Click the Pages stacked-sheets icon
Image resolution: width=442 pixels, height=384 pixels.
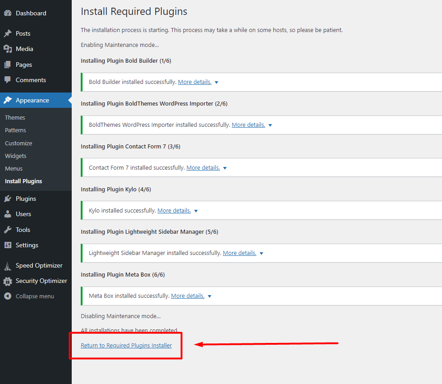click(x=8, y=65)
